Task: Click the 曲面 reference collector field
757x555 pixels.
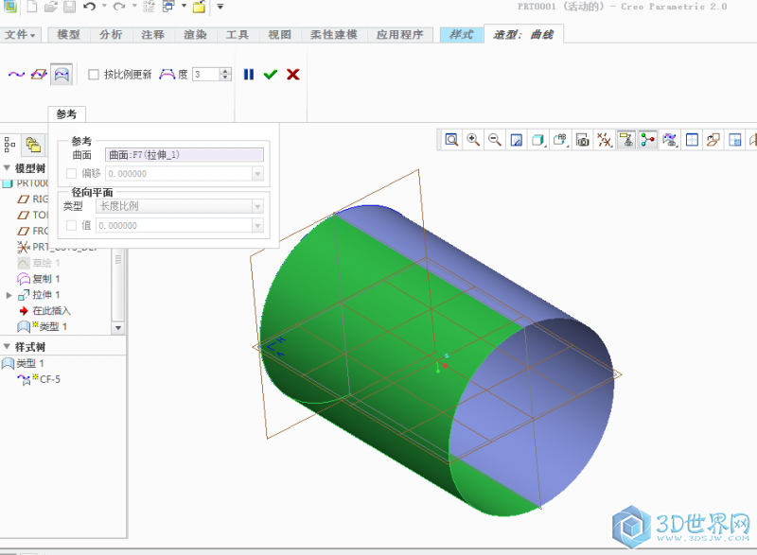Action: click(x=184, y=155)
